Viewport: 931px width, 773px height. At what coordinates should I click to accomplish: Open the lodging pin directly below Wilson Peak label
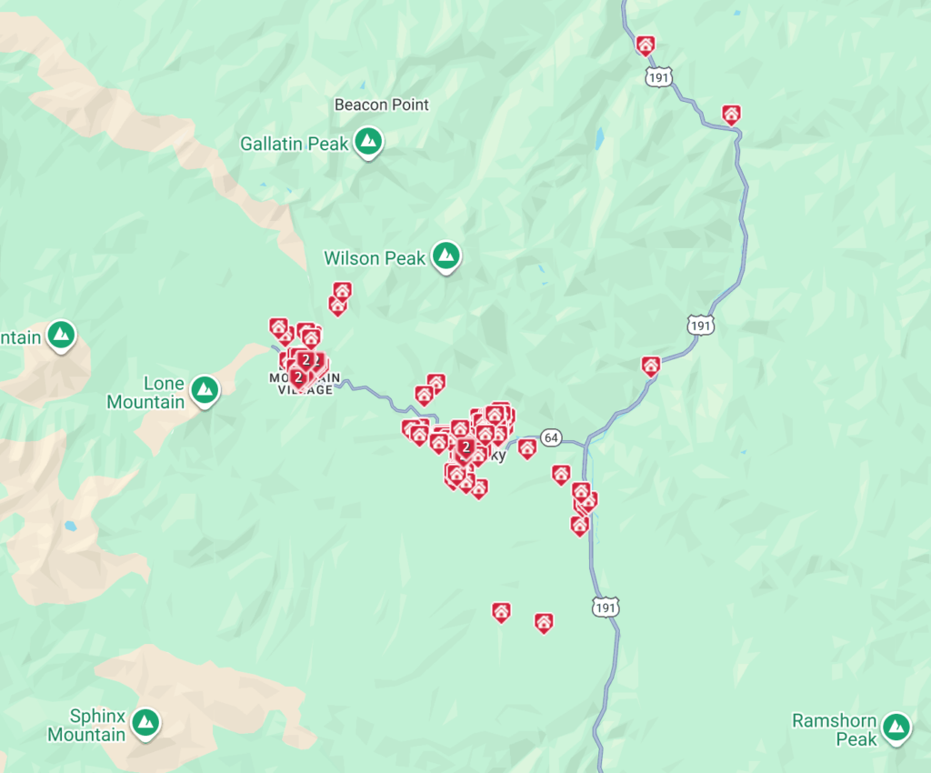pyautogui.click(x=342, y=292)
